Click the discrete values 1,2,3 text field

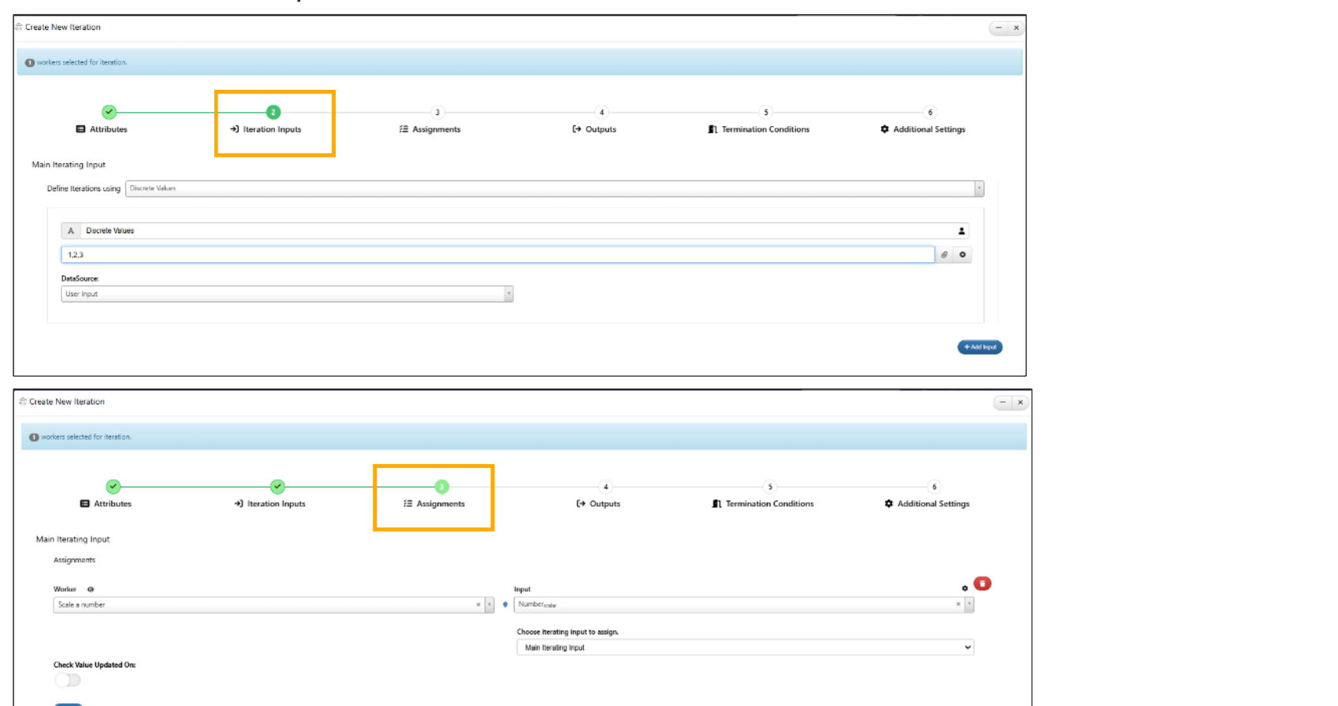pos(496,255)
